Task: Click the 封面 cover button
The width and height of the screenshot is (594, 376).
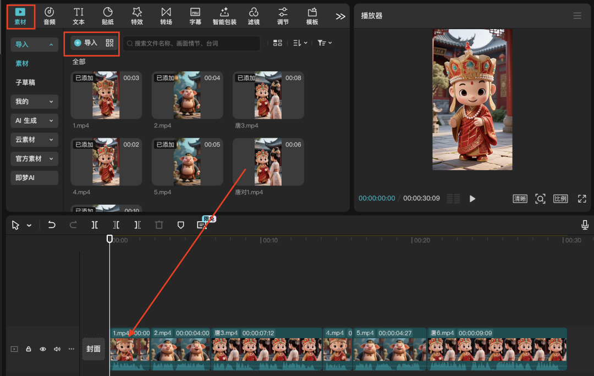Action: coord(94,349)
